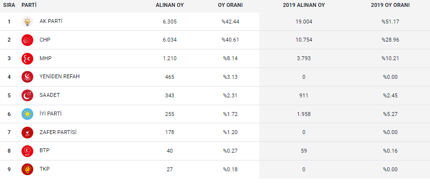Click the İYİ PARTİ sun logo
The width and height of the screenshot is (430, 183).
pos(27,114)
